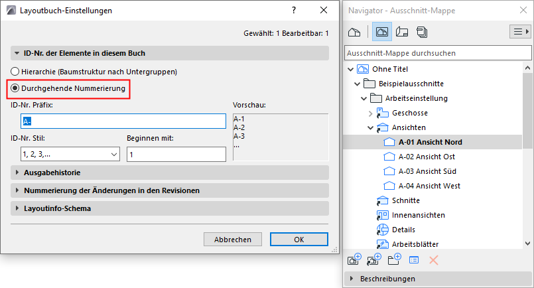Click the ID-Nr. Präfix input field
Image resolution: width=534 pixels, height=288 pixels.
(x=124, y=121)
